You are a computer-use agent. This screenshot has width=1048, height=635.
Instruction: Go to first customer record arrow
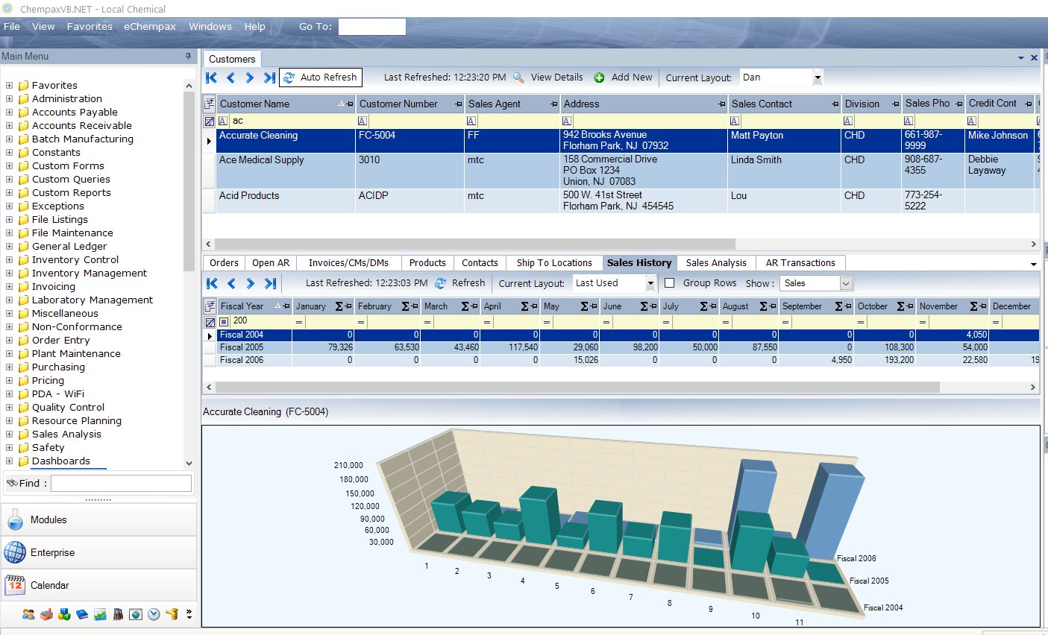point(212,78)
